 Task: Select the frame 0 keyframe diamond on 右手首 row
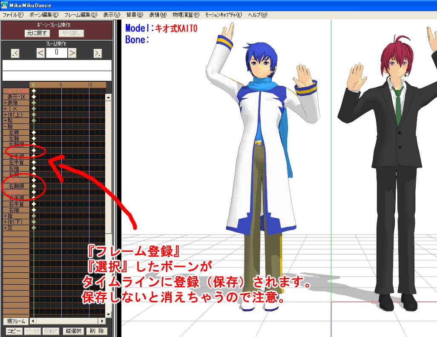(x=34, y=204)
